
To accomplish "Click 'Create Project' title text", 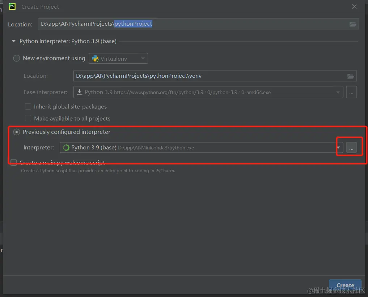I will [40, 7].
